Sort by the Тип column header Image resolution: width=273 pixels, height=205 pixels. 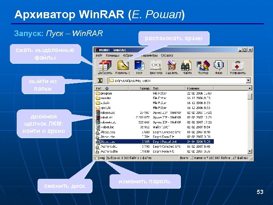pos(168,88)
